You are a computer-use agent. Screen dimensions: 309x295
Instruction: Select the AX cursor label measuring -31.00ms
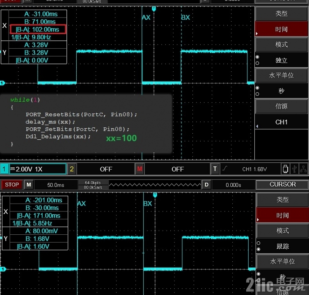click(146, 18)
